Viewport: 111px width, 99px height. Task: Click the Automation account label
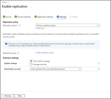13,69
